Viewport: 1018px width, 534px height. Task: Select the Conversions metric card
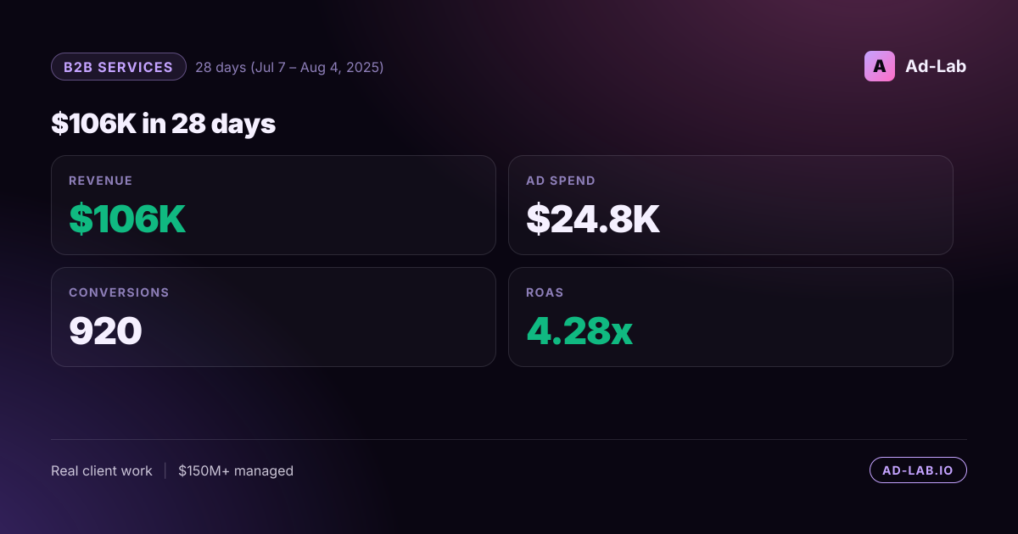(273, 317)
